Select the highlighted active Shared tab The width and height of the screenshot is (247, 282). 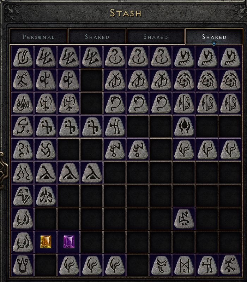214,37
